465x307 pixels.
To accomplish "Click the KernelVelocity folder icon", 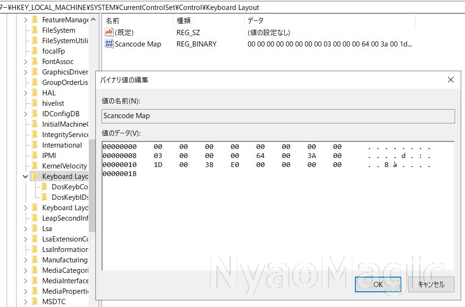I will 35,166.
